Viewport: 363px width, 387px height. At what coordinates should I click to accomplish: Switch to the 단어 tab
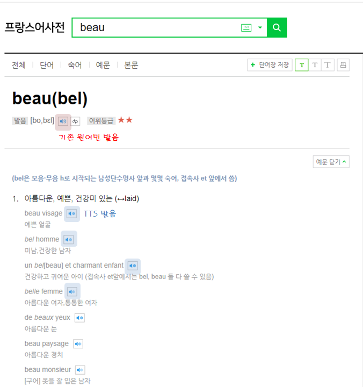(x=47, y=65)
